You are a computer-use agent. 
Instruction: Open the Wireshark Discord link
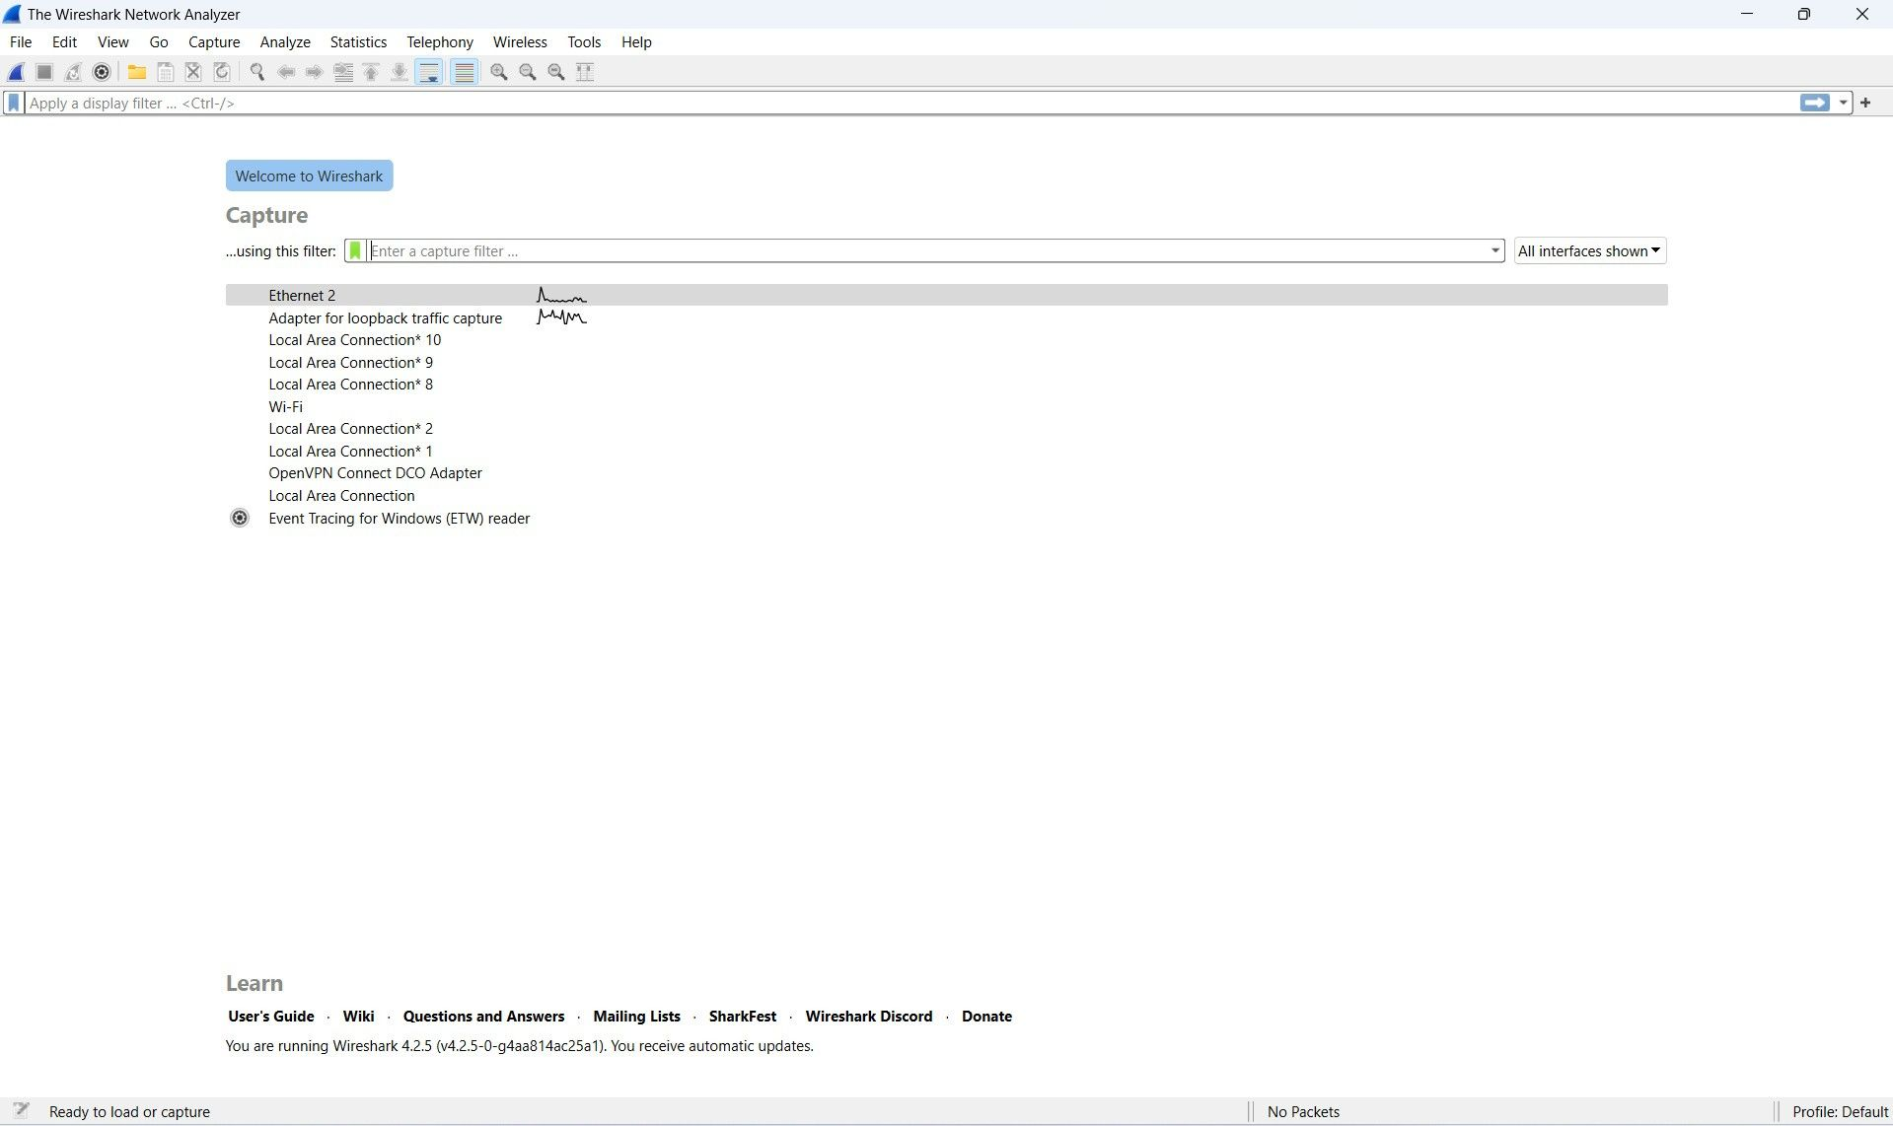point(869,1016)
